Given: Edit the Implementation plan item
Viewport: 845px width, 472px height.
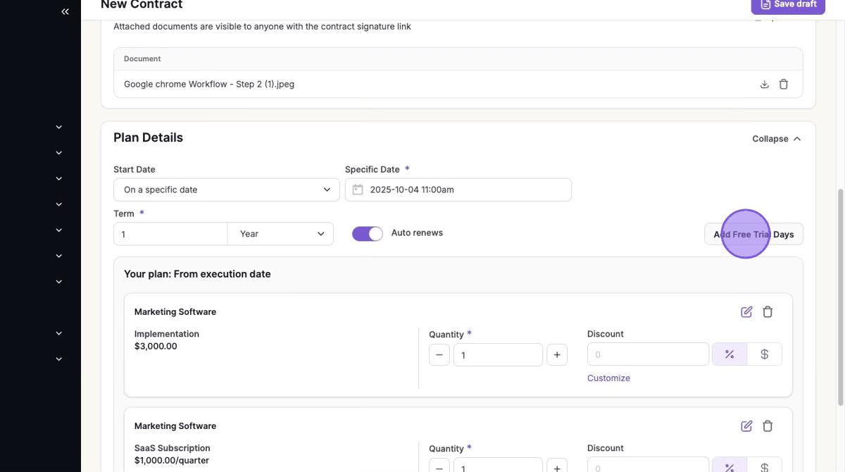Looking at the screenshot, I should 746,311.
